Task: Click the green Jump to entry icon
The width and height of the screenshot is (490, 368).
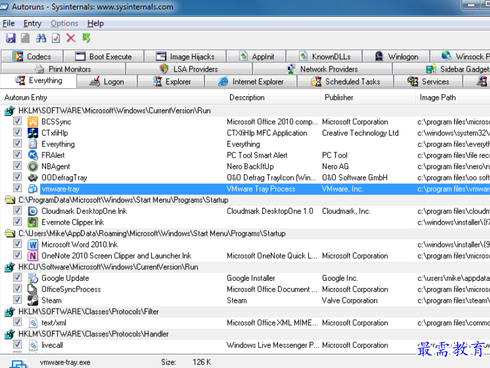Action: click(87, 38)
